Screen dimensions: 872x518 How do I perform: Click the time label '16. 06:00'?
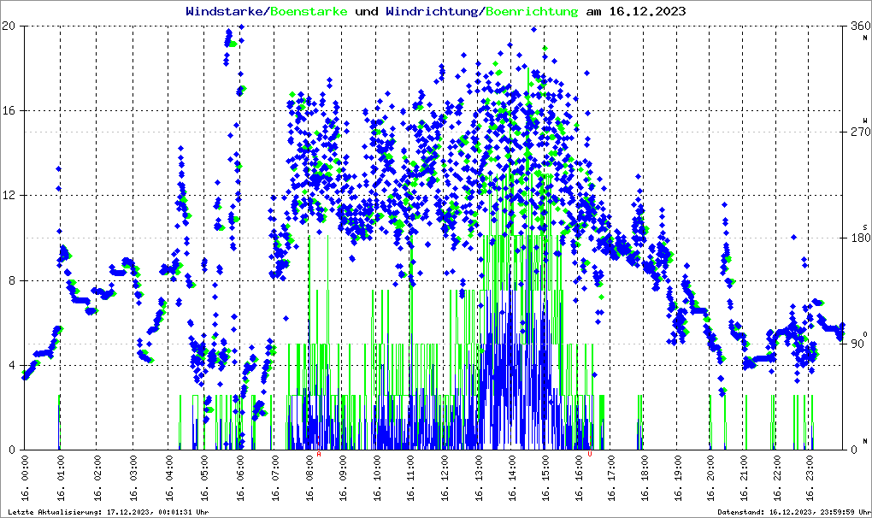pos(239,478)
